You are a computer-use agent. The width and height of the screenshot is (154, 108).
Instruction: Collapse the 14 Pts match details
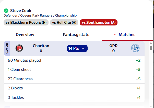pos(77,48)
